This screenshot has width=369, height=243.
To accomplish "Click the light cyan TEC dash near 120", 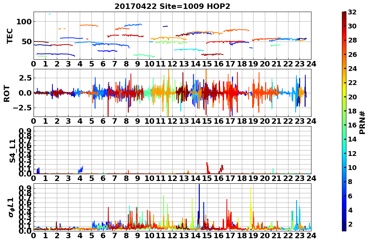I will coord(49,14).
